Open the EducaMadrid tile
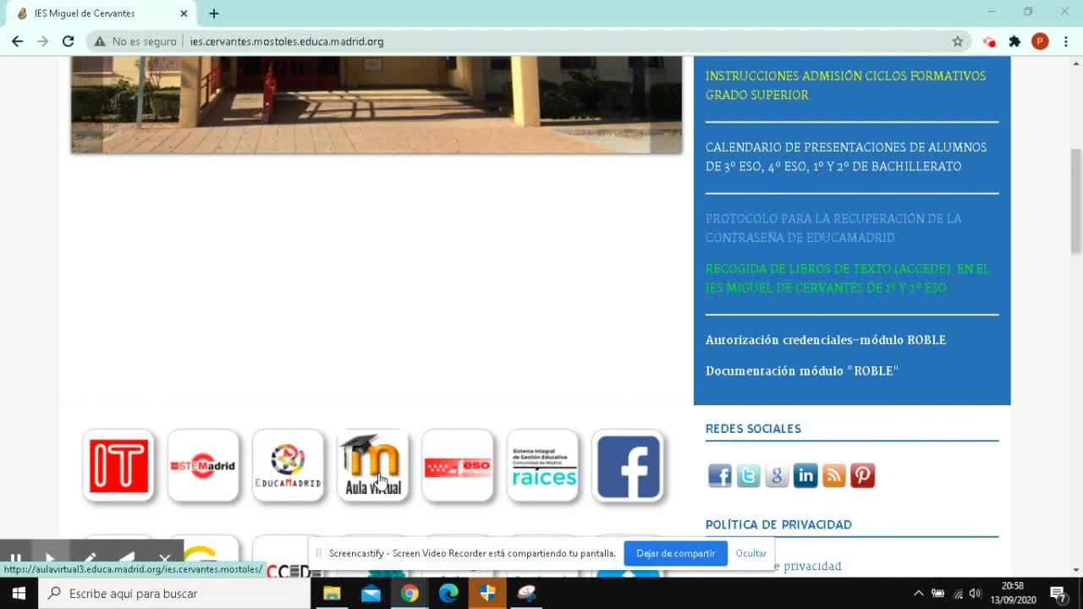Screen dimensions: 1083x609 (x=288, y=466)
